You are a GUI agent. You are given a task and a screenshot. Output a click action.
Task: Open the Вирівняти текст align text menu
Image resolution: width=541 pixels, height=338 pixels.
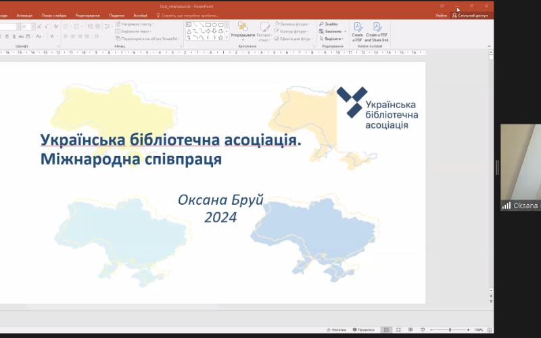point(133,31)
